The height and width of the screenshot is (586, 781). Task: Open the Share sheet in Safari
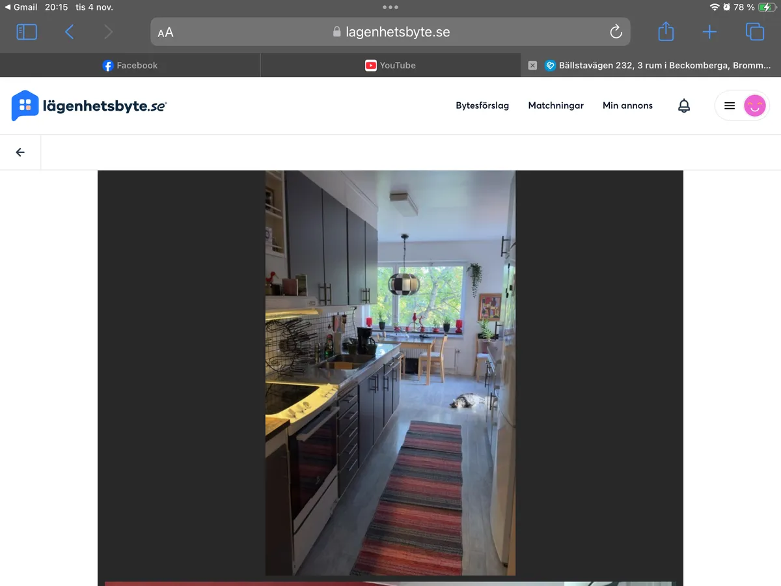(665, 31)
